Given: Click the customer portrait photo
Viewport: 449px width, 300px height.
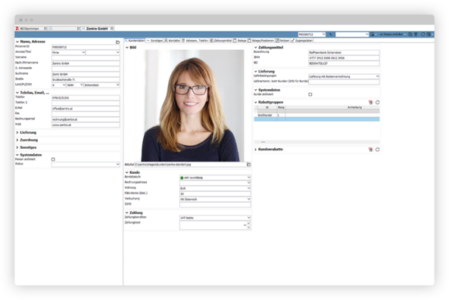Looking at the screenshot, I should pos(193,106).
